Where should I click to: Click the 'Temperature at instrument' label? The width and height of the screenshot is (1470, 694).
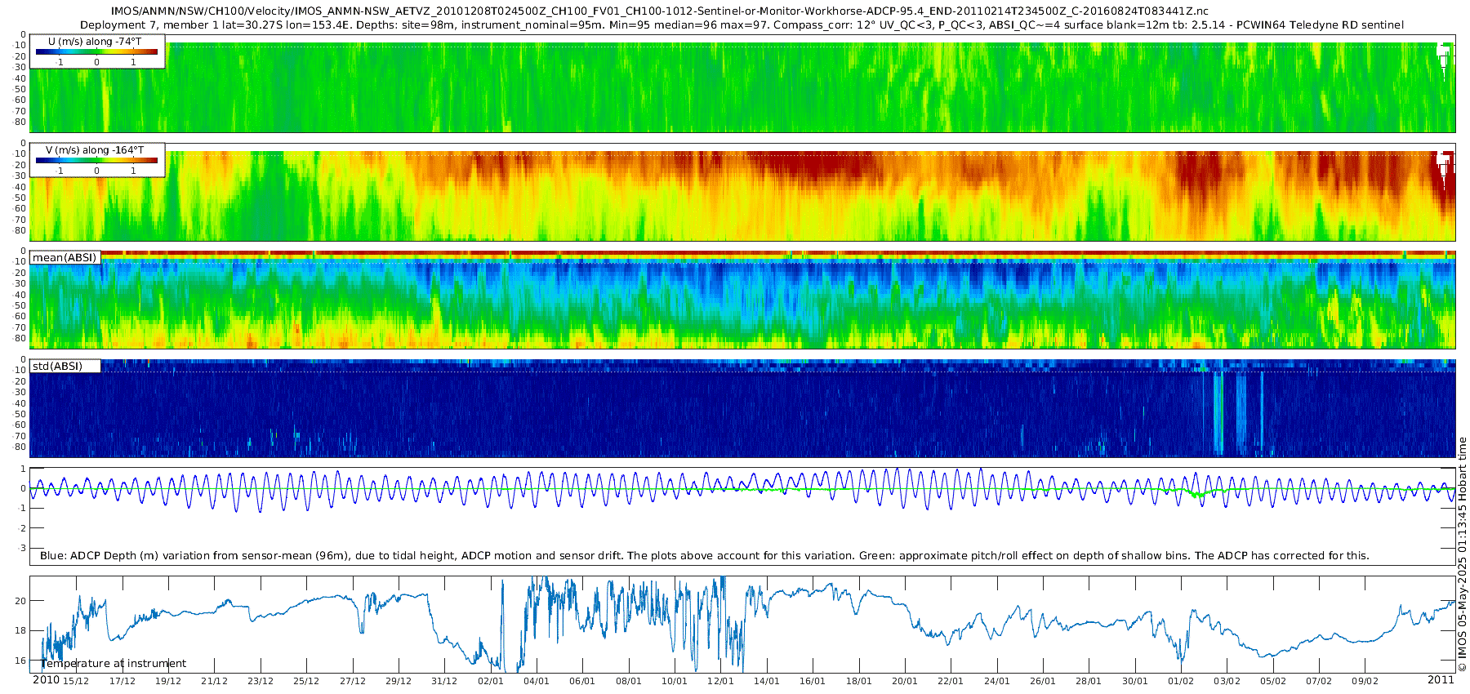pyautogui.click(x=114, y=664)
